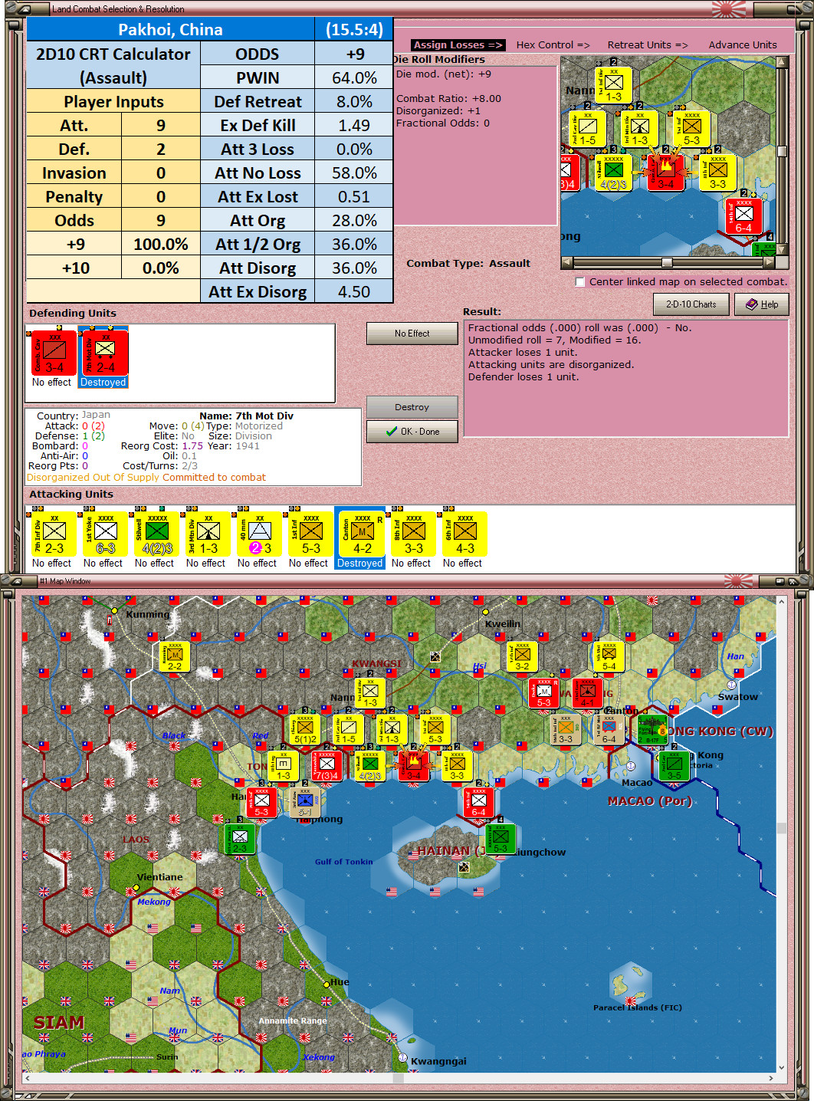Viewport: 814px width, 1101px height.
Task: Click the mini-map scroll up arrow
Action: [x=782, y=61]
